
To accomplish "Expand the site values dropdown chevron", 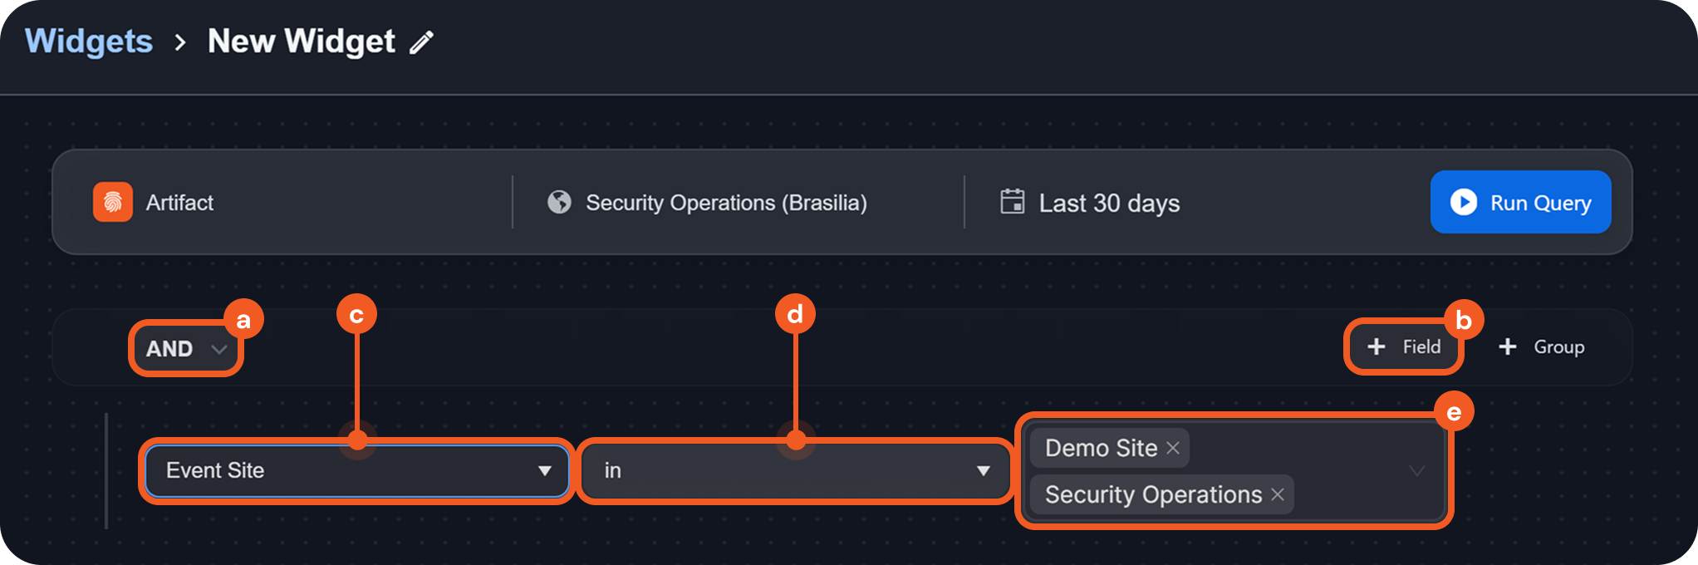I will click(x=1416, y=471).
